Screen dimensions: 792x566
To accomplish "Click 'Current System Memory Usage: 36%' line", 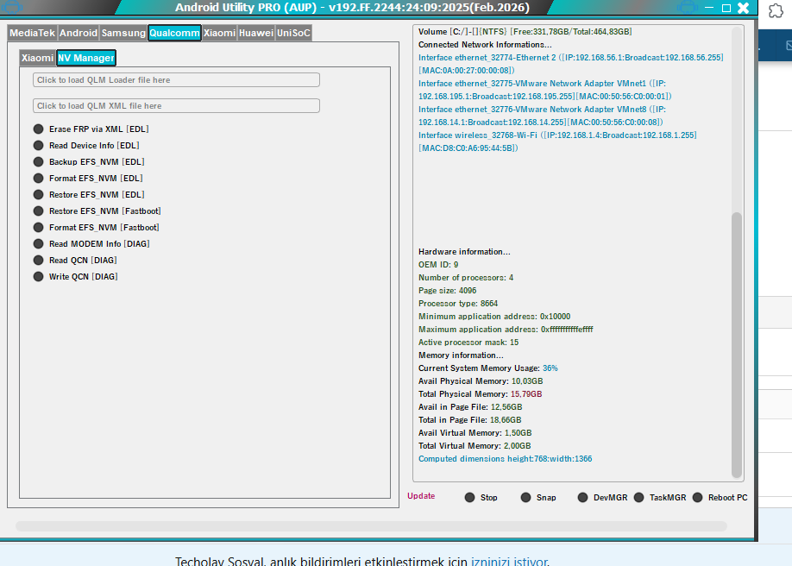I will pyautogui.click(x=488, y=368).
